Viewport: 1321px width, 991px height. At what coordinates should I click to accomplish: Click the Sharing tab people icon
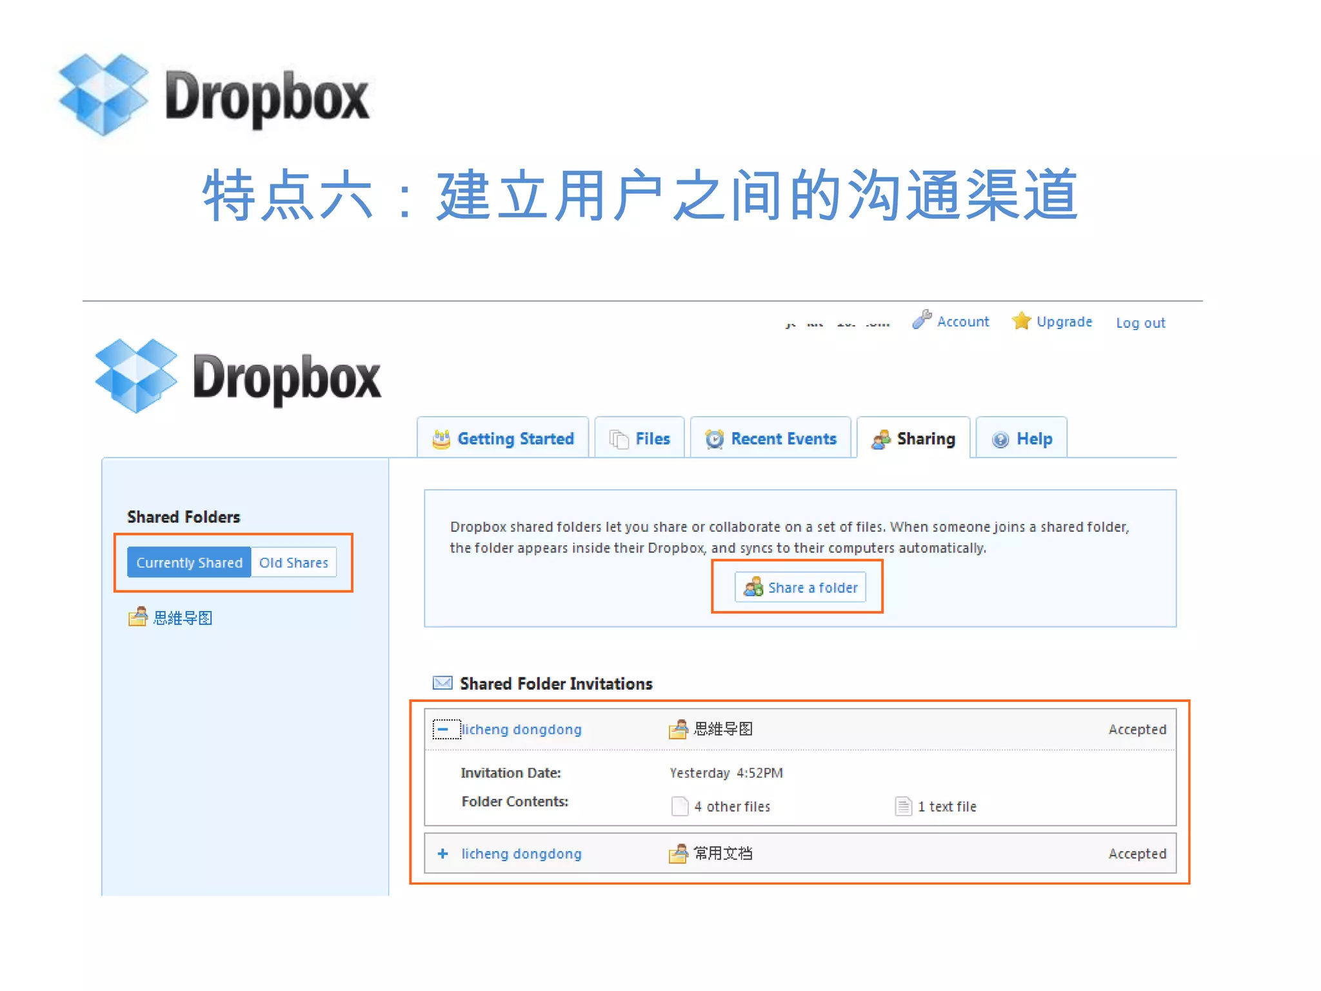[881, 439]
